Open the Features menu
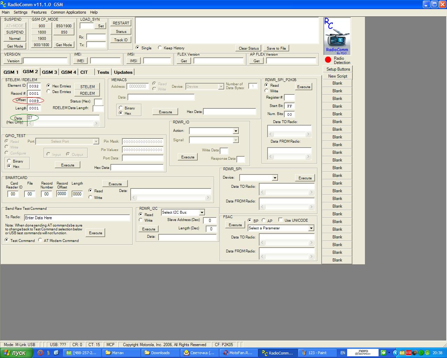This screenshot has width=447, height=358. tap(39, 12)
